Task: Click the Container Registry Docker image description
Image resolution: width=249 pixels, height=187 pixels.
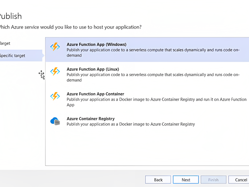Action: [x=131, y=124]
